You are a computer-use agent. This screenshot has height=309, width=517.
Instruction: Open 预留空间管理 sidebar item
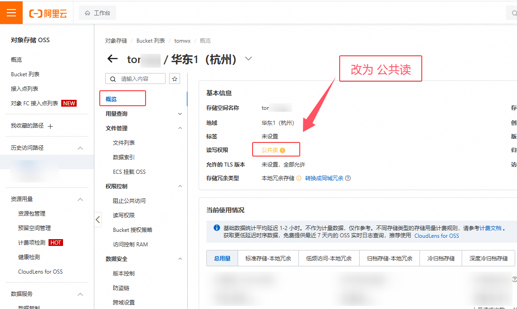tap(34, 228)
